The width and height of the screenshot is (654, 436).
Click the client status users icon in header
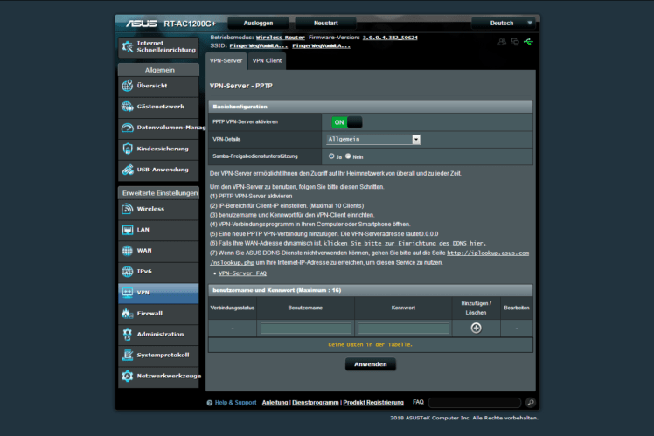point(502,42)
